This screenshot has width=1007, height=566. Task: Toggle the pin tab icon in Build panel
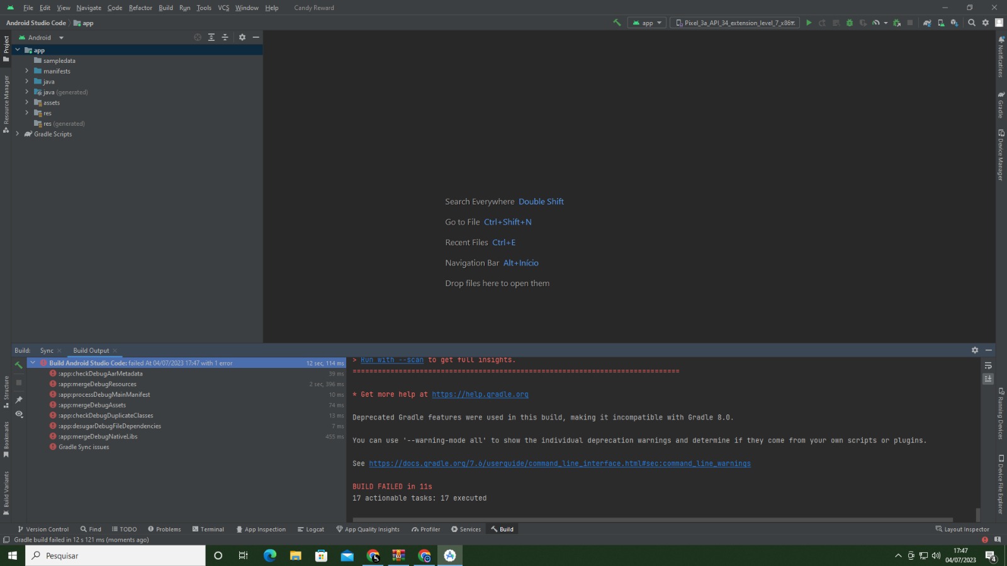19,399
